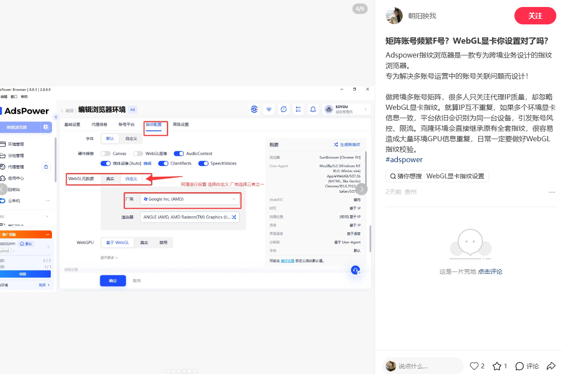Jump to fourth image pagination dot

tap(184, 371)
